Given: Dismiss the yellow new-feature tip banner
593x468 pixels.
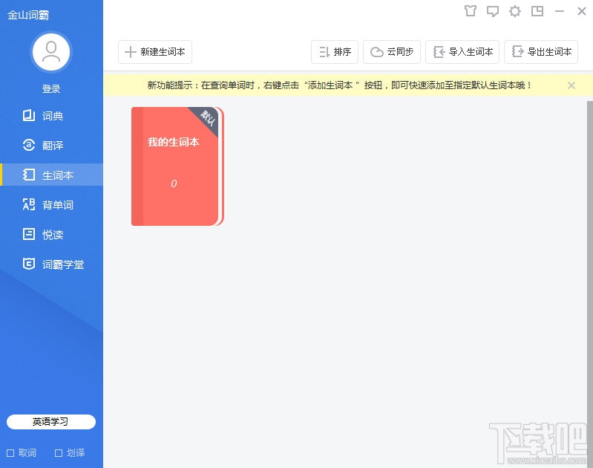Looking at the screenshot, I should 571,85.
